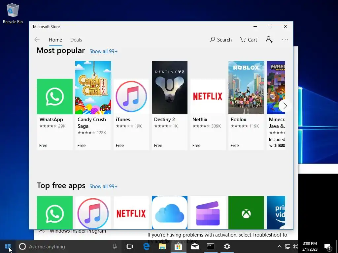Switch to the Command Prompt taskbar icon

click(x=211, y=246)
